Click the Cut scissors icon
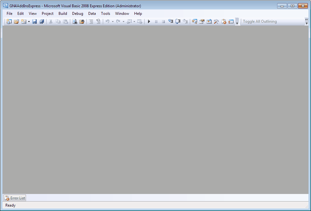The height and width of the screenshot is (211, 311). 51,21
